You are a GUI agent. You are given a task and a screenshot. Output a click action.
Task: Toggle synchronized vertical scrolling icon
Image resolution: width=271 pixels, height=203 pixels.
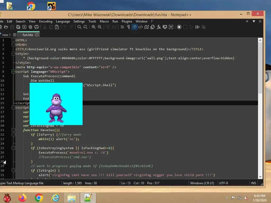pyautogui.click(x=108, y=27)
